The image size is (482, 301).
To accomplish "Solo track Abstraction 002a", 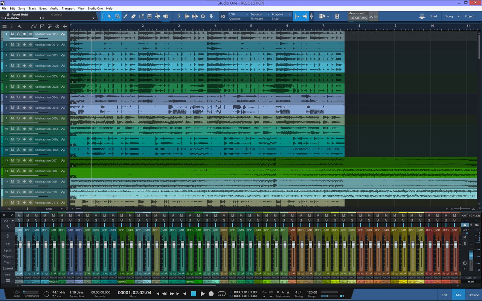I will tap(18, 55).
